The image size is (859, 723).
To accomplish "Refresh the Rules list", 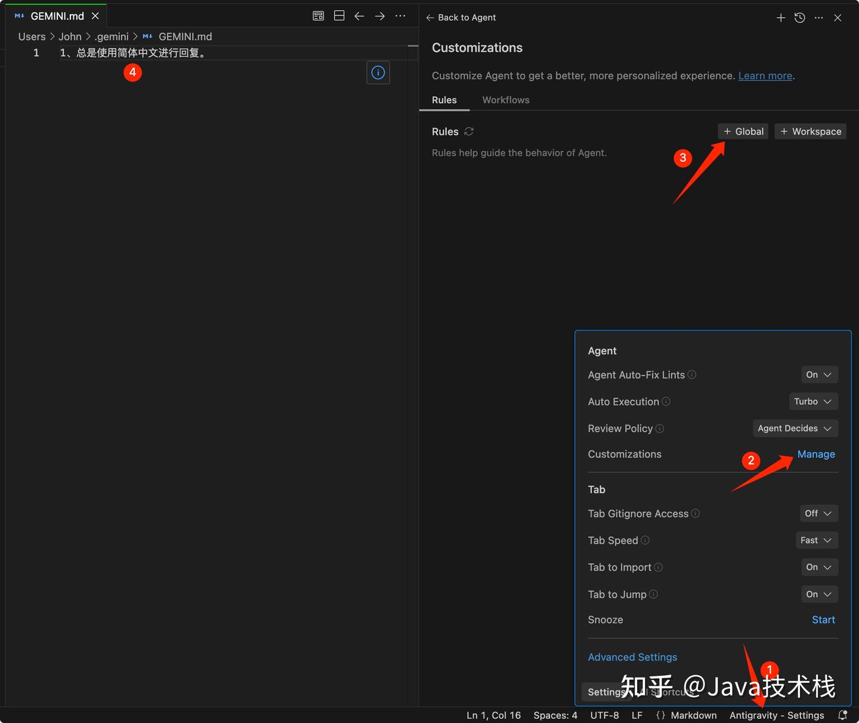I will (469, 131).
